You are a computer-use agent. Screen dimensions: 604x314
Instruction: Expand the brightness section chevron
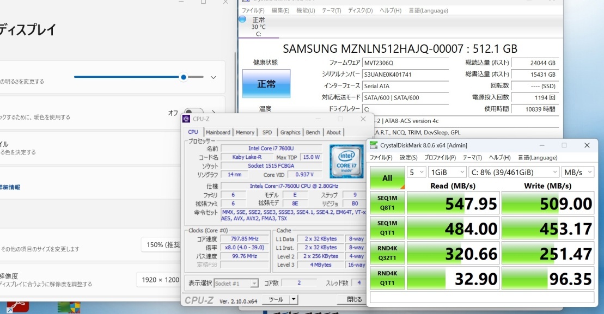(x=213, y=77)
